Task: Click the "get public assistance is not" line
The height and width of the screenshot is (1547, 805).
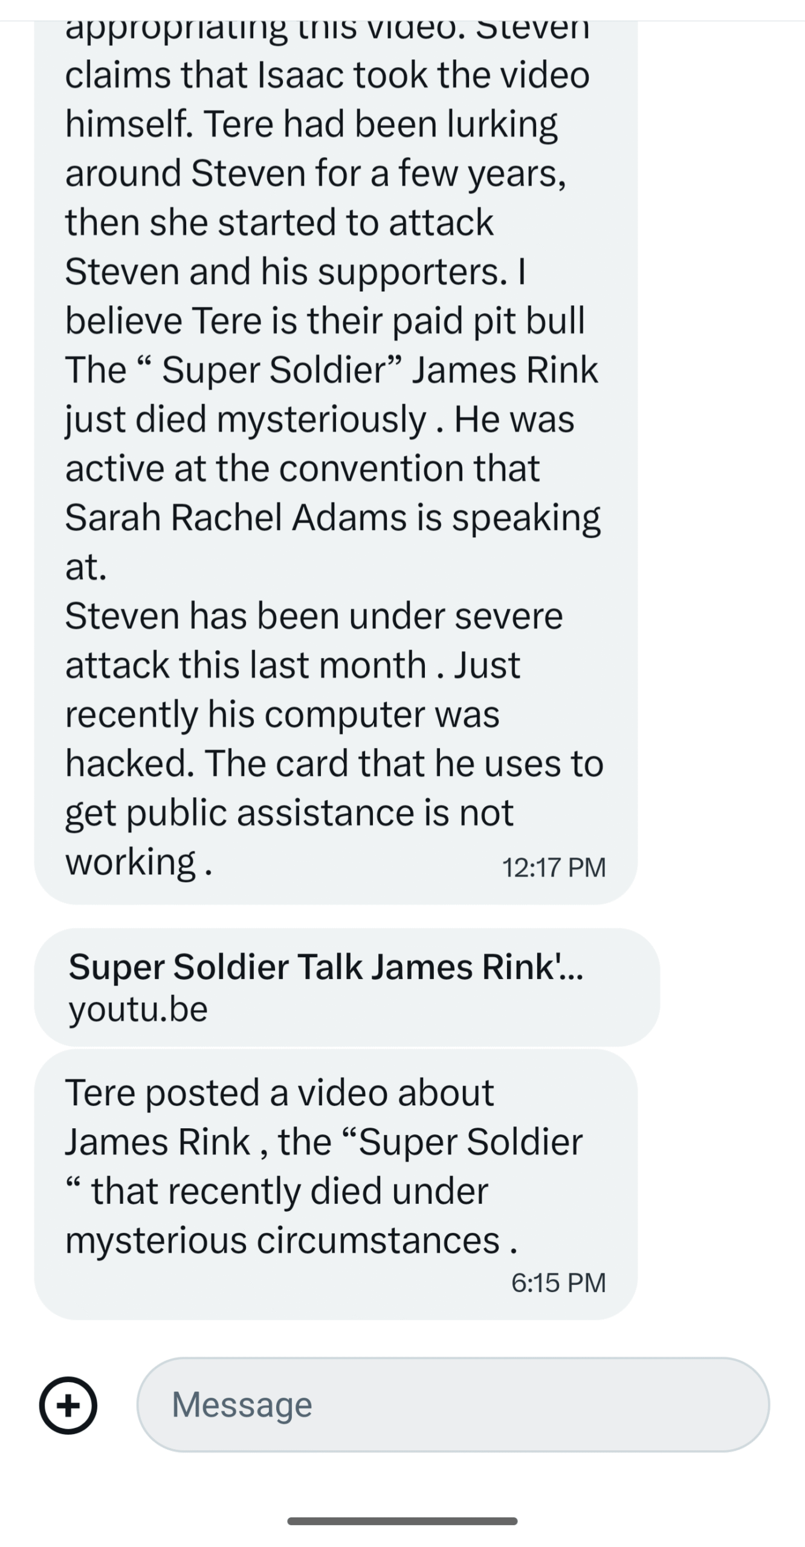Action: coord(289,813)
